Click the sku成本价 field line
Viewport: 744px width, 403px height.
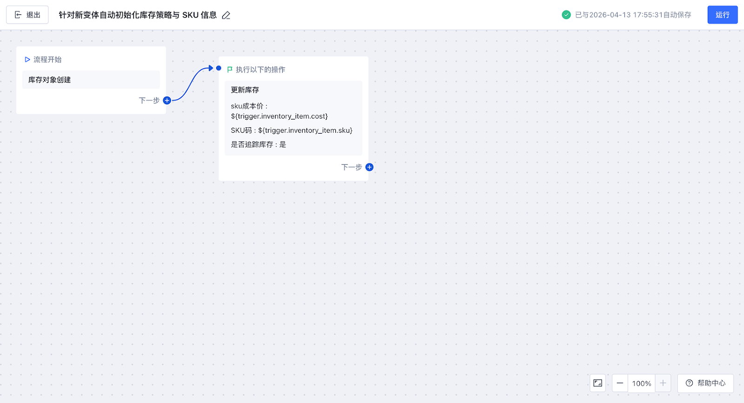tap(279, 111)
